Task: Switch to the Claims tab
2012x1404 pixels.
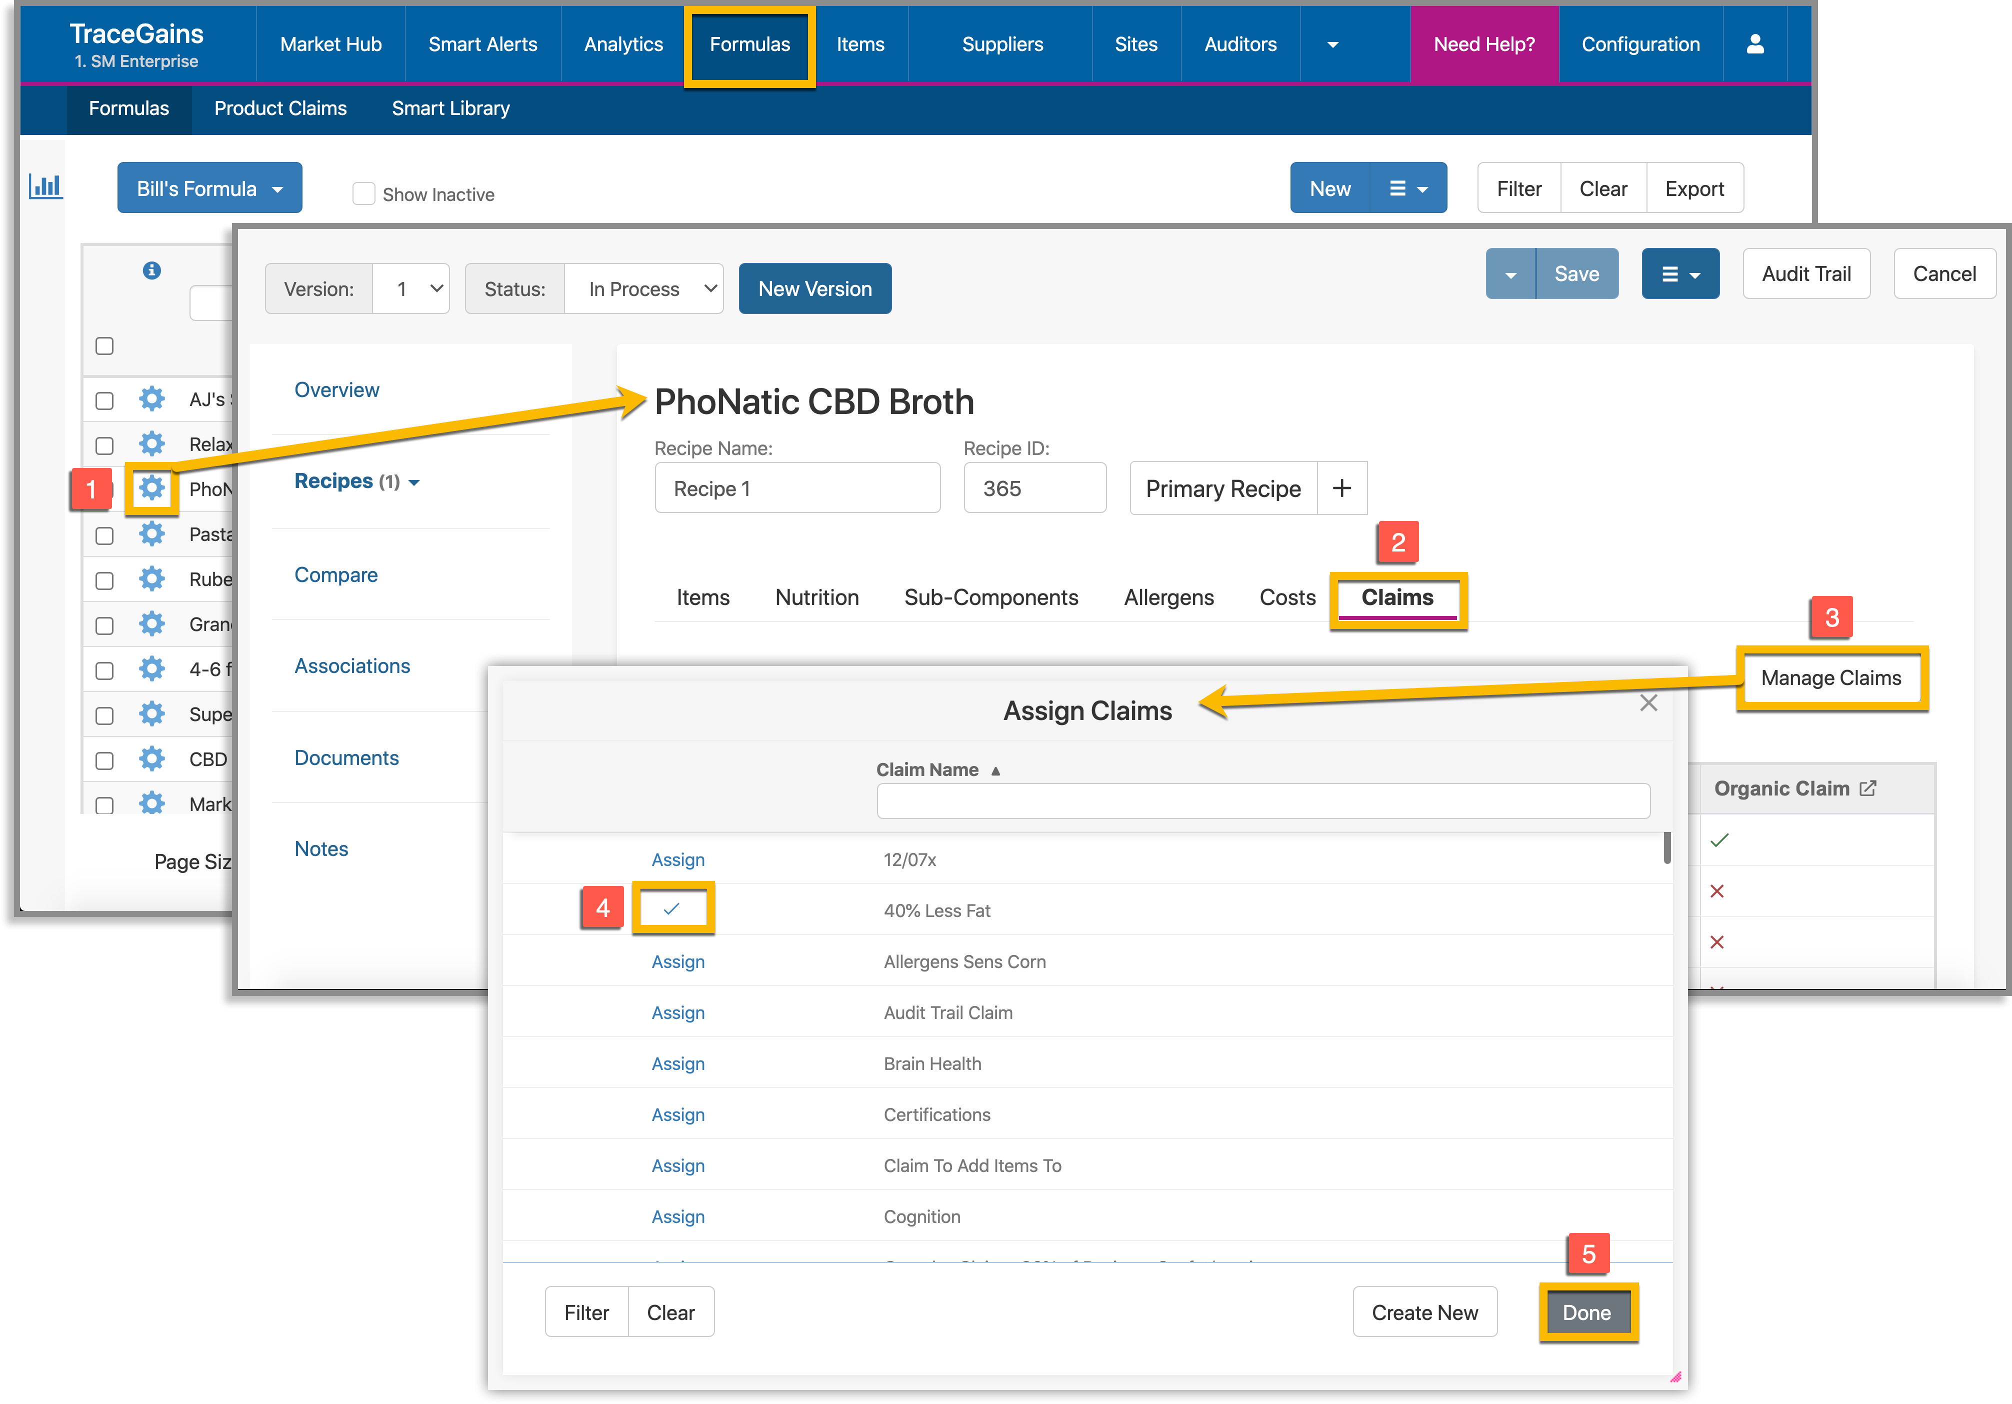Action: pyautogui.click(x=1397, y=597)
